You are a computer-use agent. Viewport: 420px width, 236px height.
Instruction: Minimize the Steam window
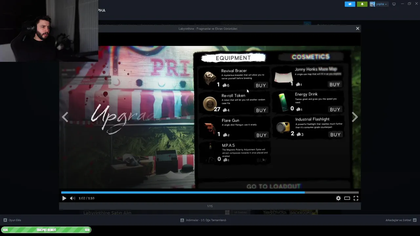click(x=403, y=4)
